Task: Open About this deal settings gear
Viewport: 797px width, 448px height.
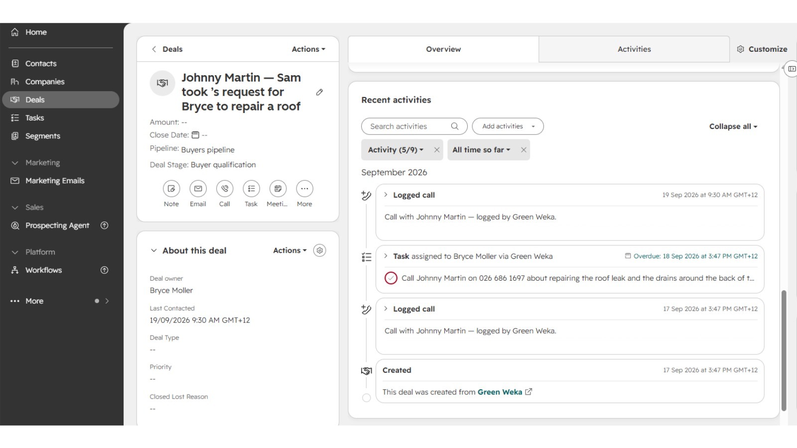Action: [320, 250]
